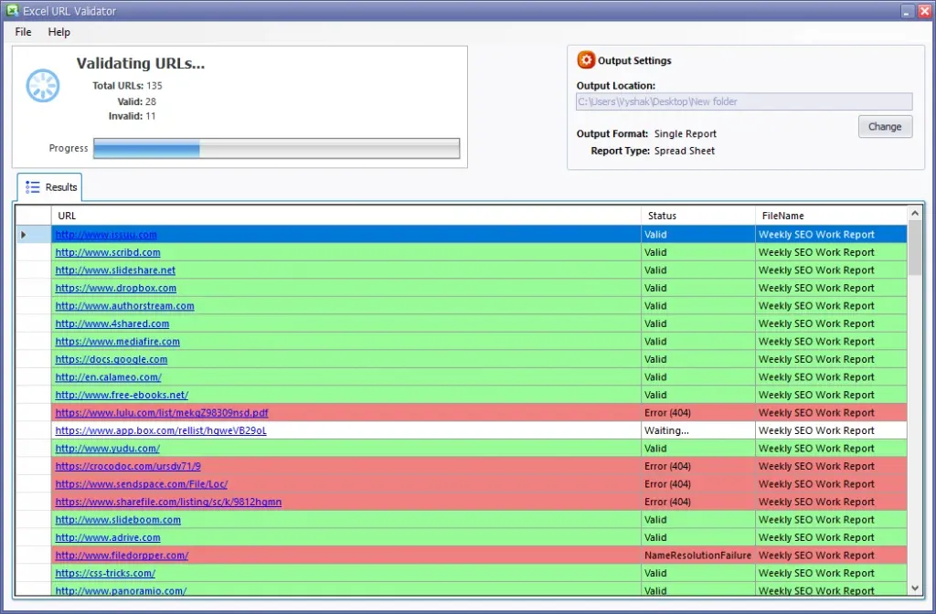The width and height of the screenshot is (936, 614).
Task: Click the Output Location path field
Action: click(743, 101)
